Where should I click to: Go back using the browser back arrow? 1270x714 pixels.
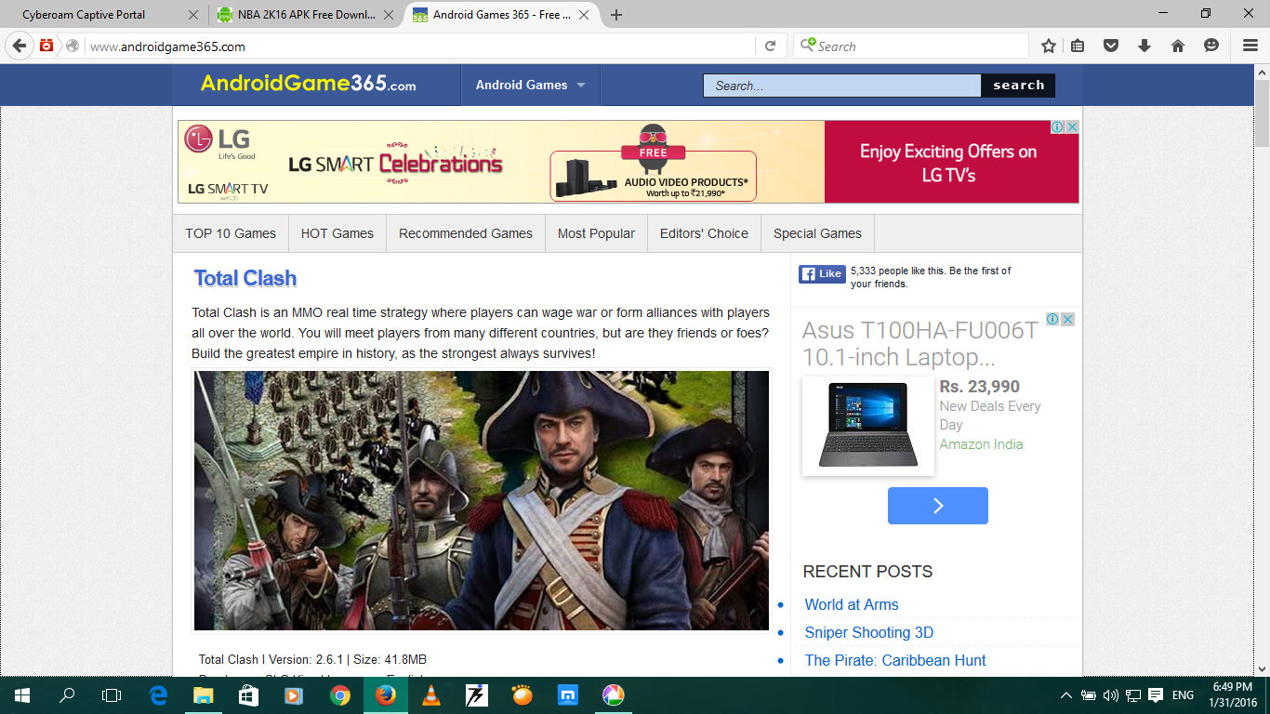point(19,46)
